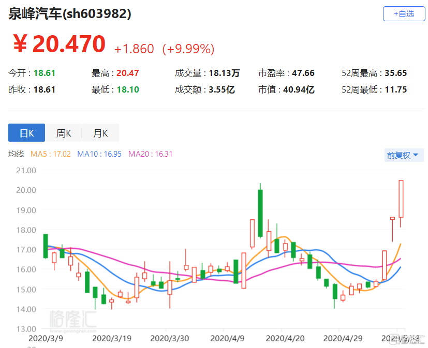Click the 最高 value 20.47
Image resolution: width=428 pixels, height=348 pixels.
point(128,73)
